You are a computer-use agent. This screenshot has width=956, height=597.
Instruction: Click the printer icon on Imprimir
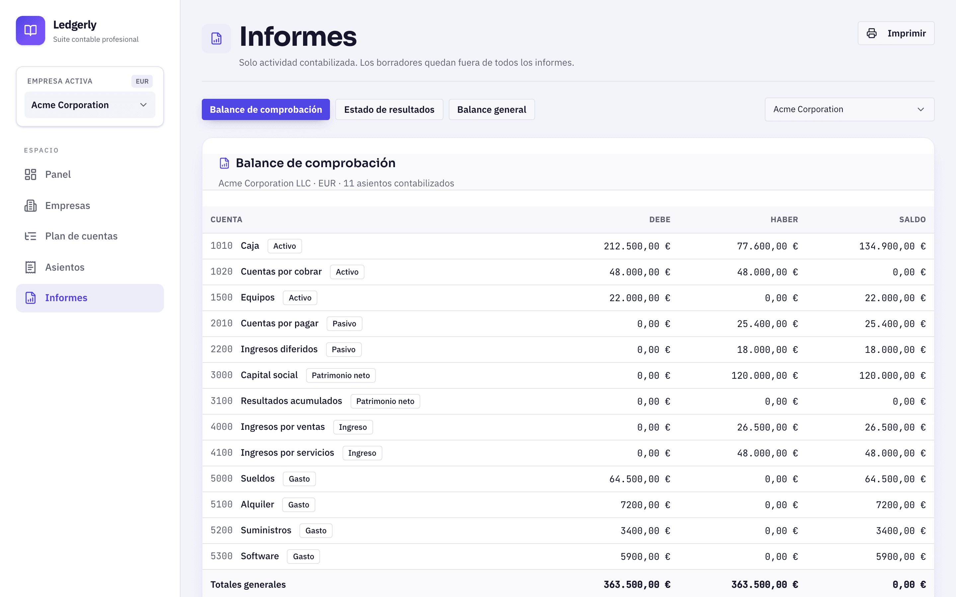click(871, 33)
